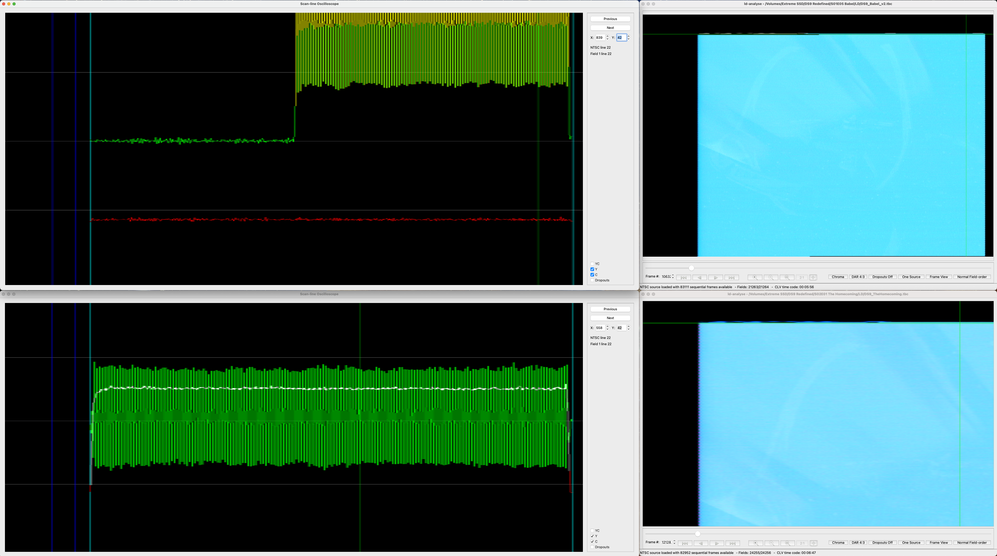This screenshot has width=997, height=556.
Task: Click X value stepper in top oscilloscope
Action: (x=607, y=37)
